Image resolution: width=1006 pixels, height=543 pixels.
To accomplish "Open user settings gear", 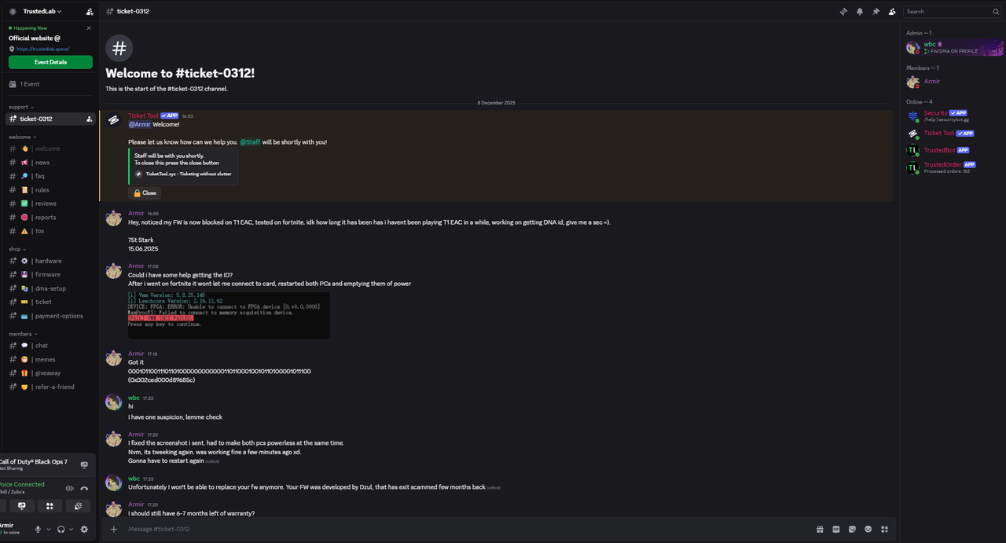I will coord(84,530).
